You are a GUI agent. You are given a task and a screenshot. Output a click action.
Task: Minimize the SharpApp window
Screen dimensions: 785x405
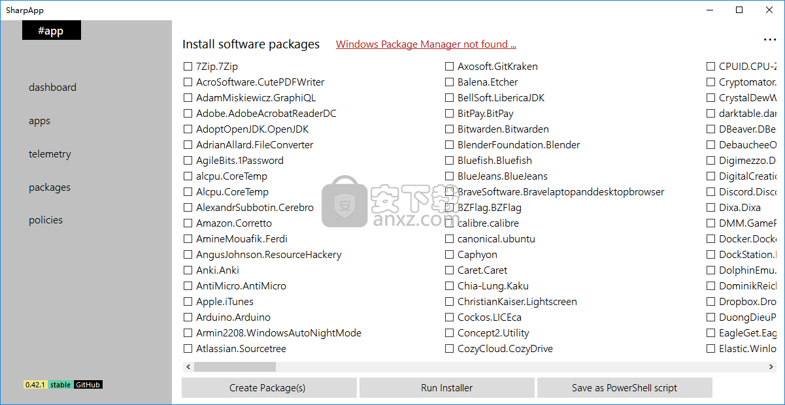click(x=709, y=10)
